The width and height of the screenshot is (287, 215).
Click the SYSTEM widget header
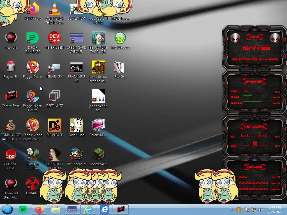click(x=254, y=81)
